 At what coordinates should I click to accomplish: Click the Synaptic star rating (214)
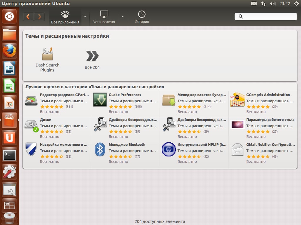pos(189,107)
